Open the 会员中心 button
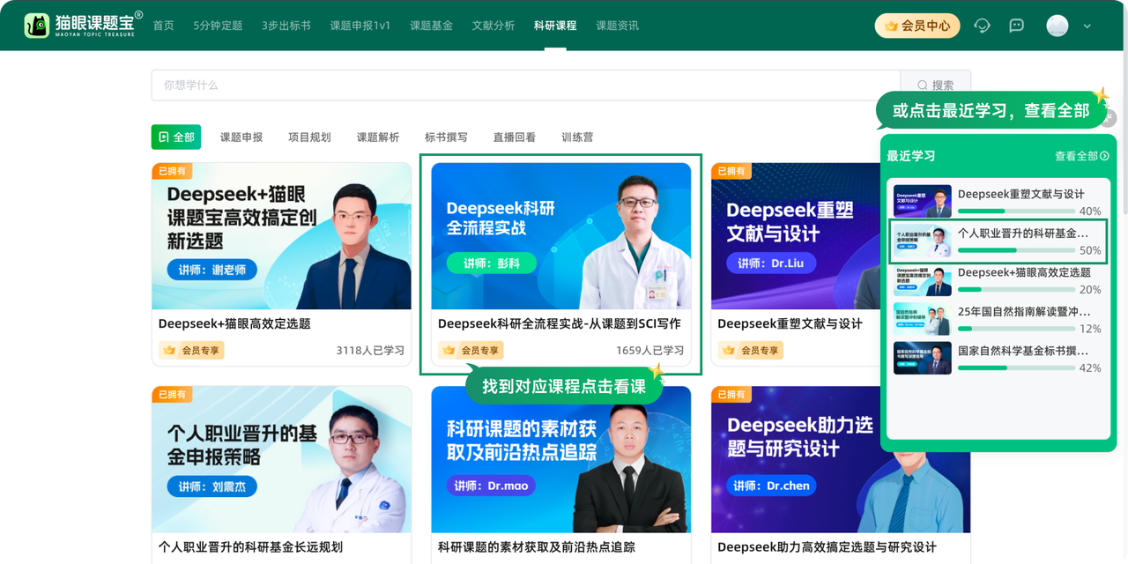The width and height of the screenshot is (1128, 564). [917, 26]
